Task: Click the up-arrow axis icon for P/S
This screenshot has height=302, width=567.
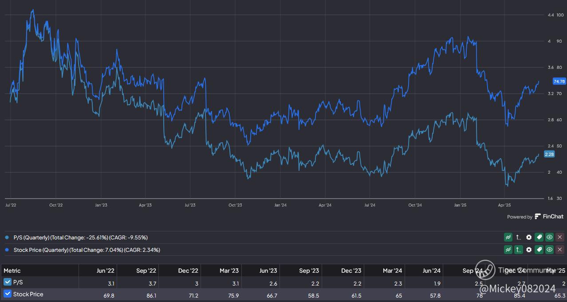Action: (518, 238)
